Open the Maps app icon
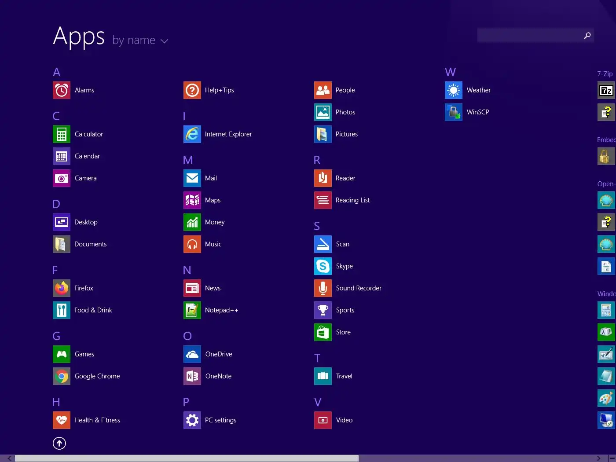The width and height of the screenshot is (616, 462). tap(192, 200)
